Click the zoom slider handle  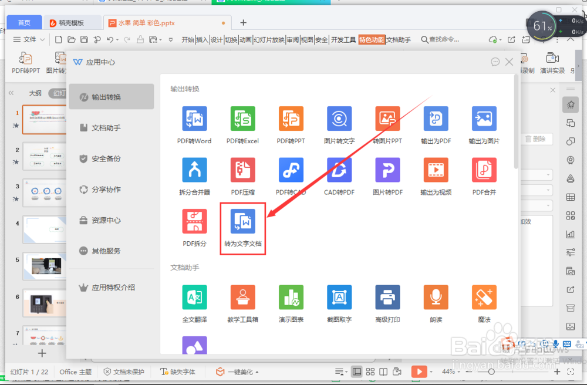[x=491, y=372]
